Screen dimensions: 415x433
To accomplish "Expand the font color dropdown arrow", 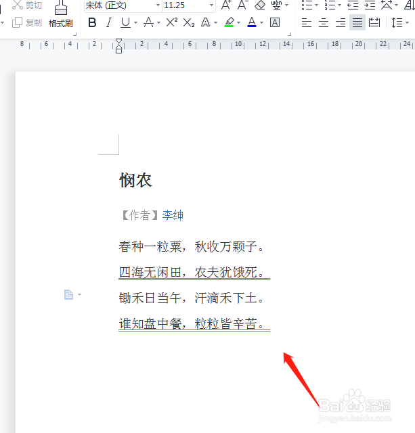I will click(261, 22).
